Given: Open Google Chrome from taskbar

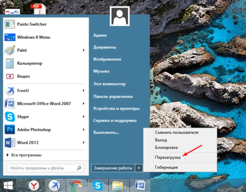Looking at the screenshot, I should pos(77,186).
